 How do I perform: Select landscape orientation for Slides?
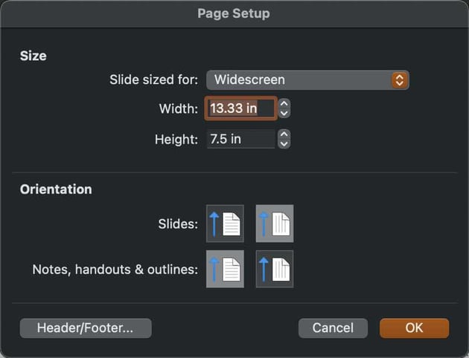coord(274,224)
